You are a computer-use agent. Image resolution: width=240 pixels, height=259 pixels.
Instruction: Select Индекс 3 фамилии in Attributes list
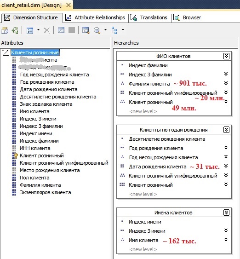(x=41, y=126)
